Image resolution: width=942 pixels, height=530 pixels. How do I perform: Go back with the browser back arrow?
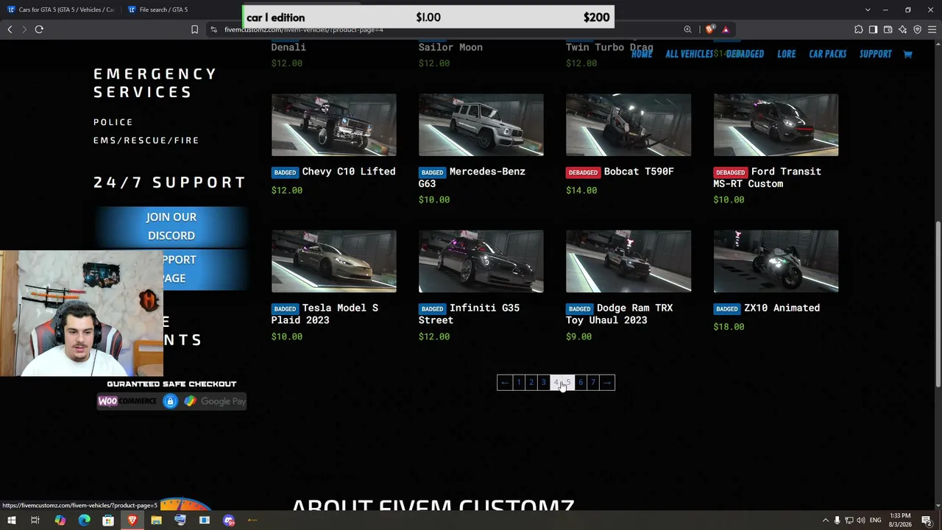(10, 29)
